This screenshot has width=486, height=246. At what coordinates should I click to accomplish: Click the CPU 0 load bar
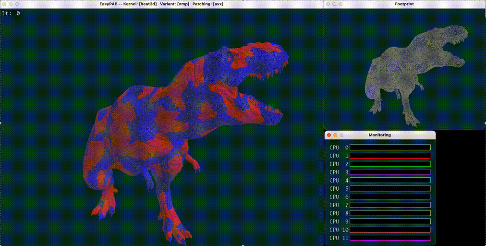coord(390,148)
